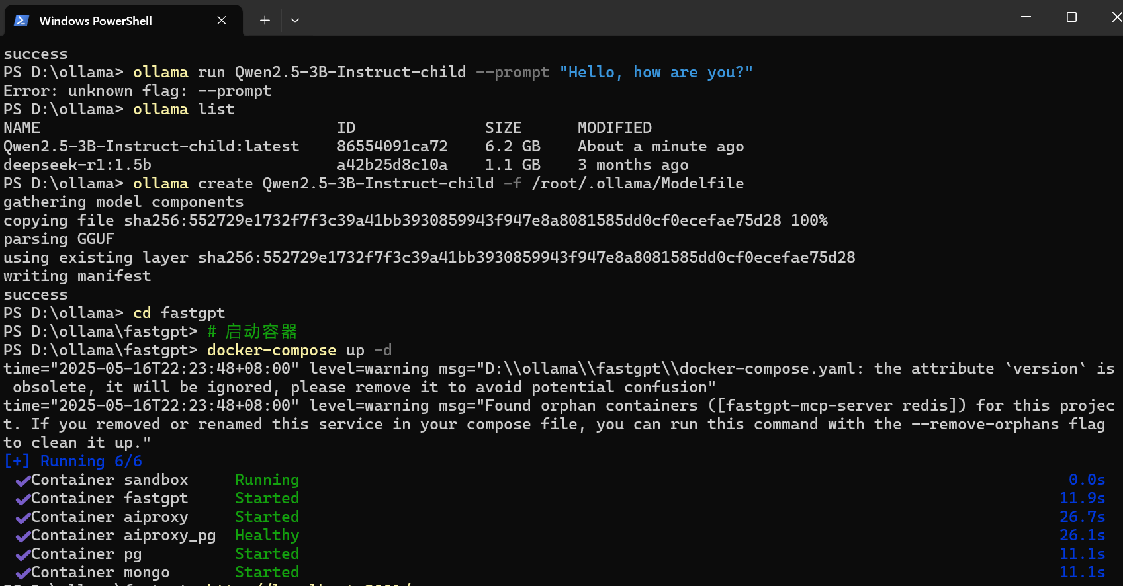1123x586 pixels.
Task: Select the Windows PowerShell tab
Action: click(x=96, y=21)
